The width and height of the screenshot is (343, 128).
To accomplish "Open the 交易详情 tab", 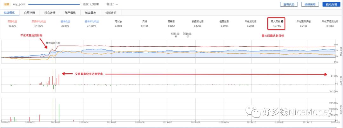I will (x=29, y=12).
